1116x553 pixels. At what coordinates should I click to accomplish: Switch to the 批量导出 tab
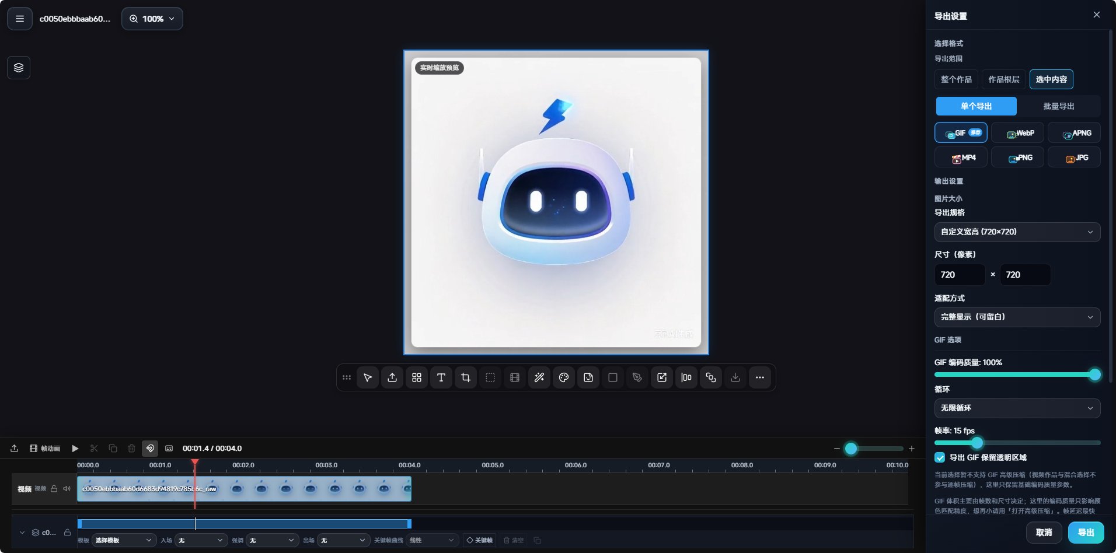tap(1059, 106)
